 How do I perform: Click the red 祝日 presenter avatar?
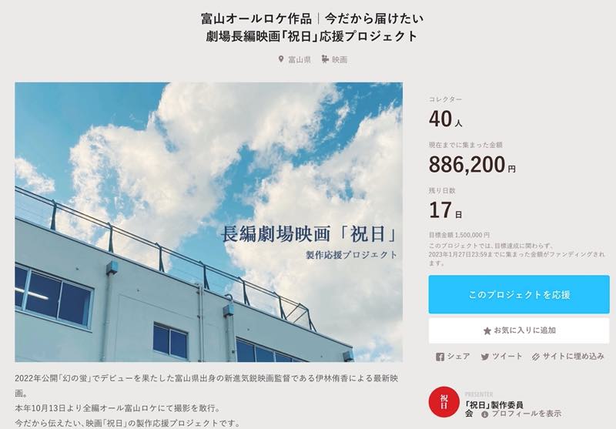pos(444,402)
